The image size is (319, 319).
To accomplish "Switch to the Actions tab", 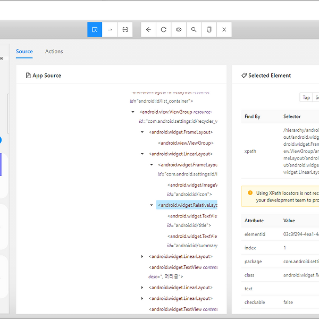I will [54, 52].
